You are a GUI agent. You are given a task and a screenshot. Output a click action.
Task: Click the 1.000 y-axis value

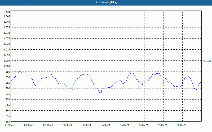7,66
